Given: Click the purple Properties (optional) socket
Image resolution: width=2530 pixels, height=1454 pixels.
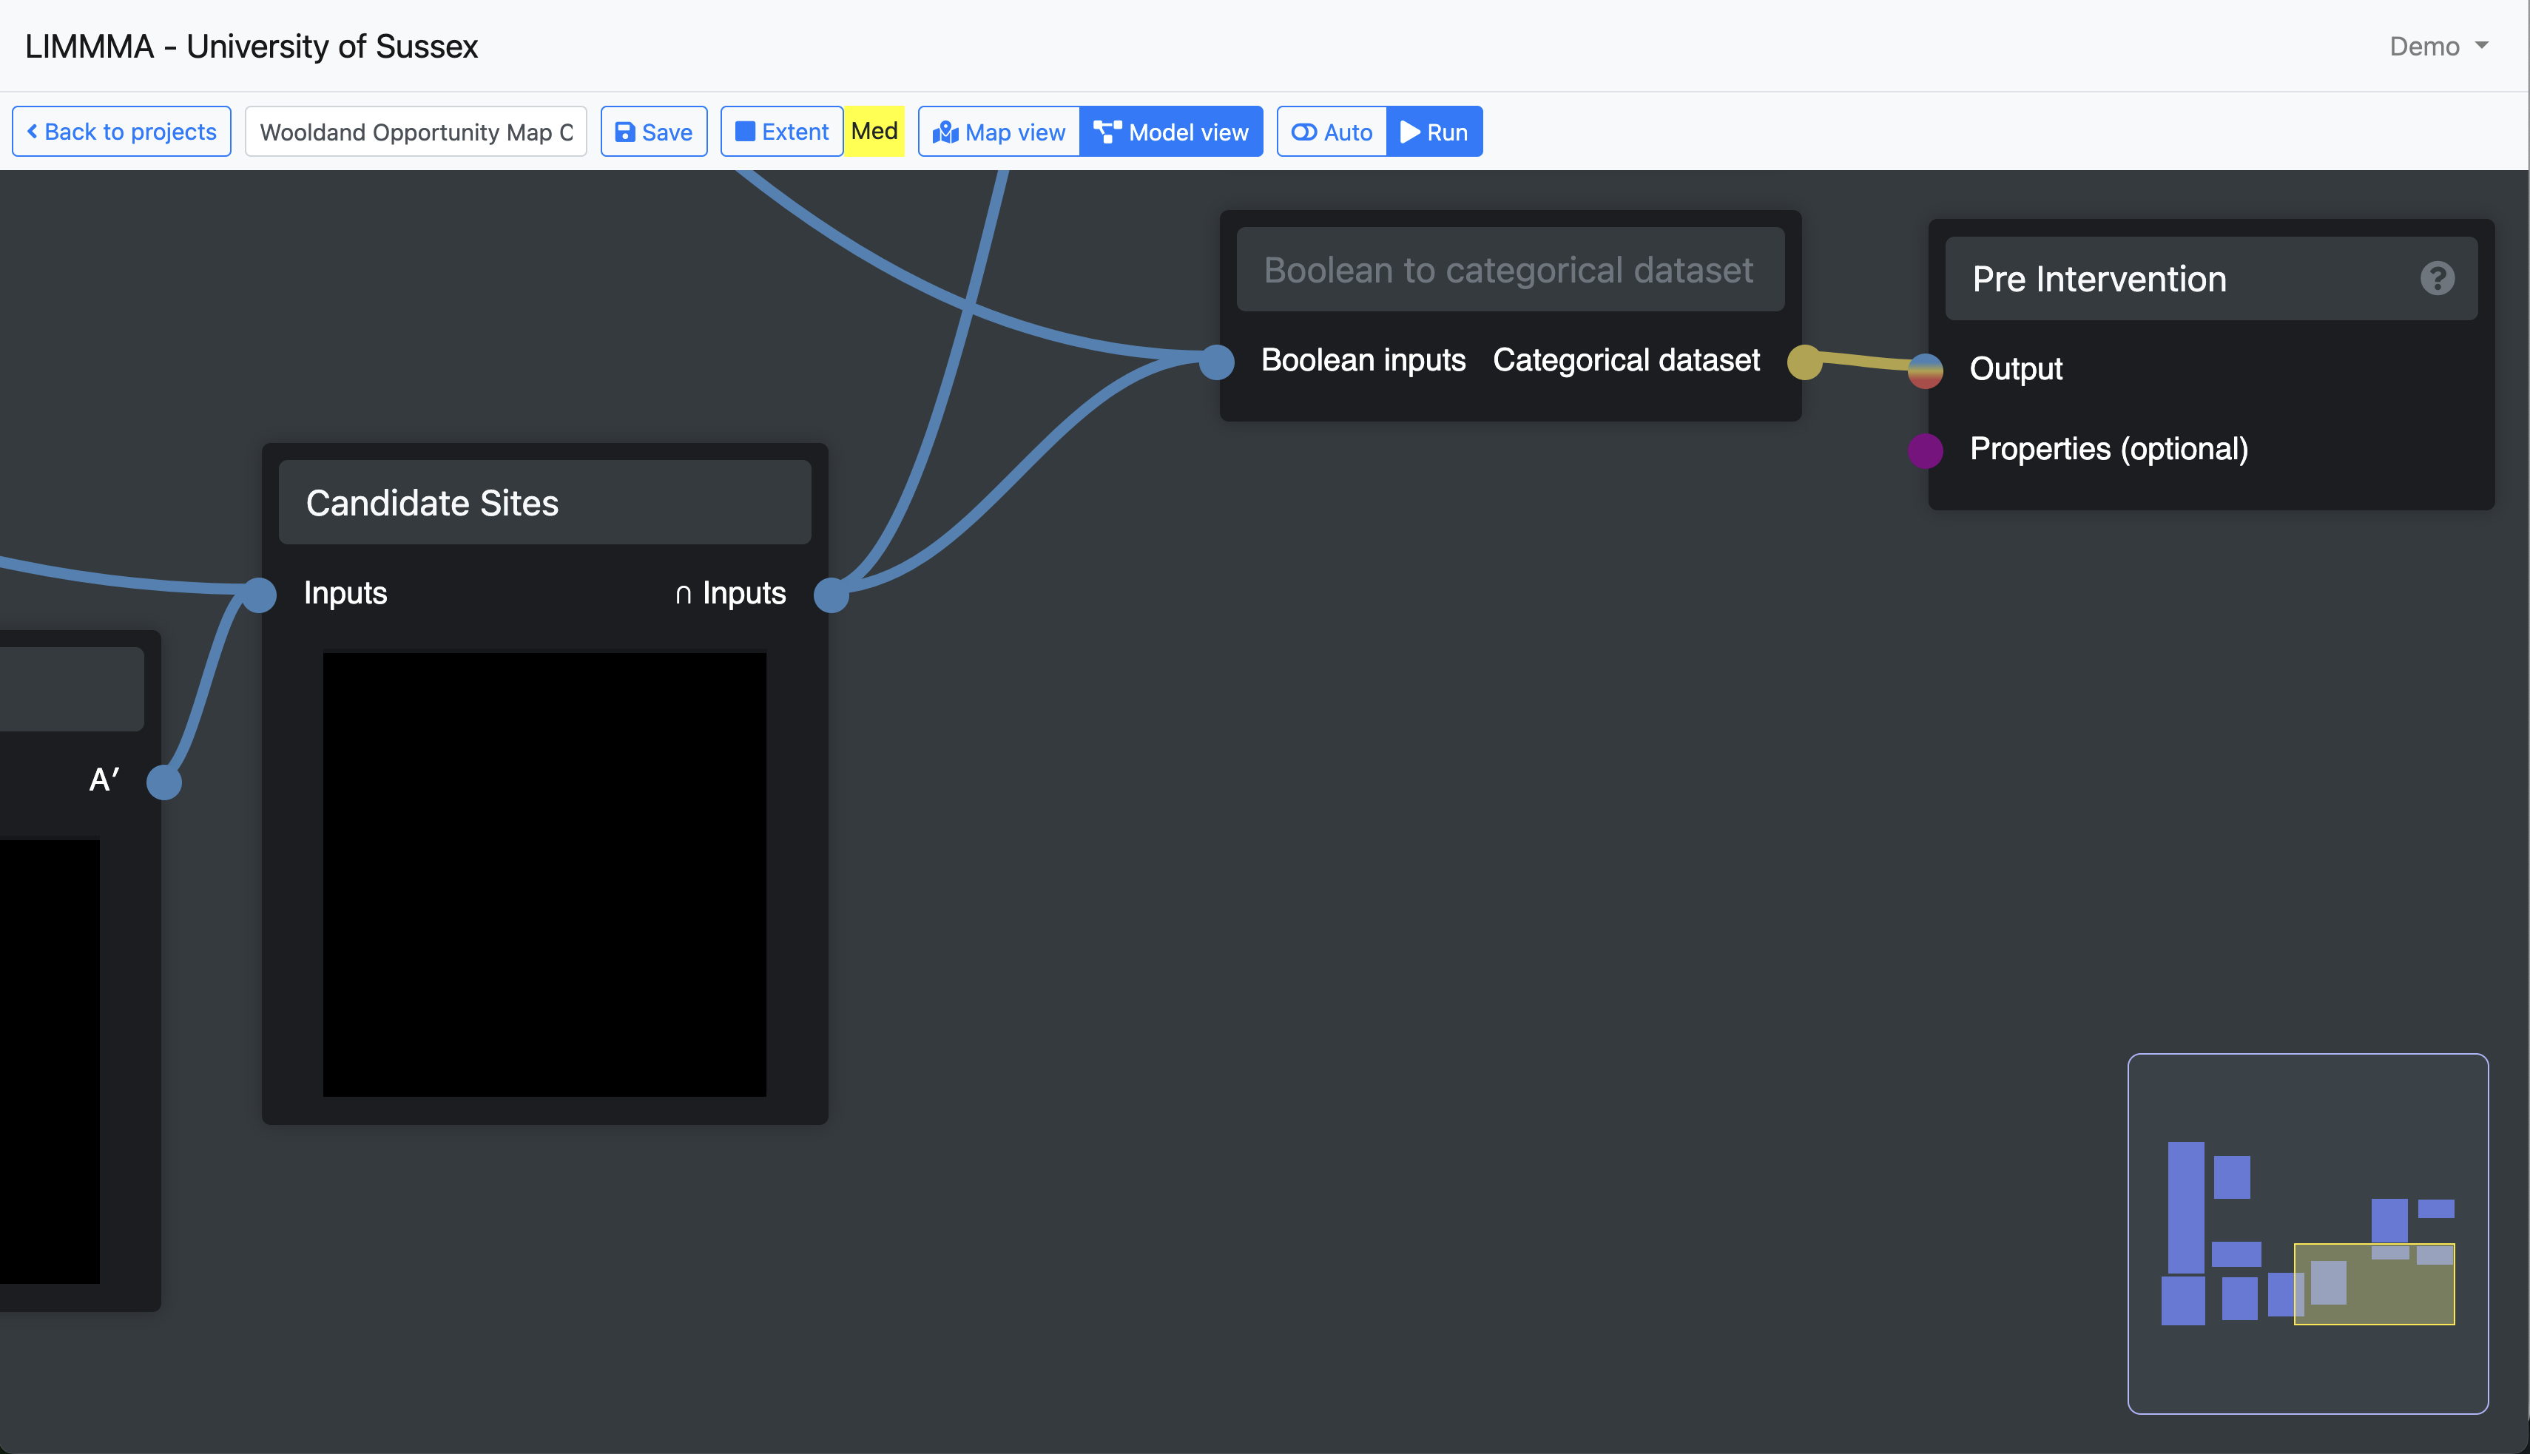Looking at the screenshot, I should pos(1925,450).
